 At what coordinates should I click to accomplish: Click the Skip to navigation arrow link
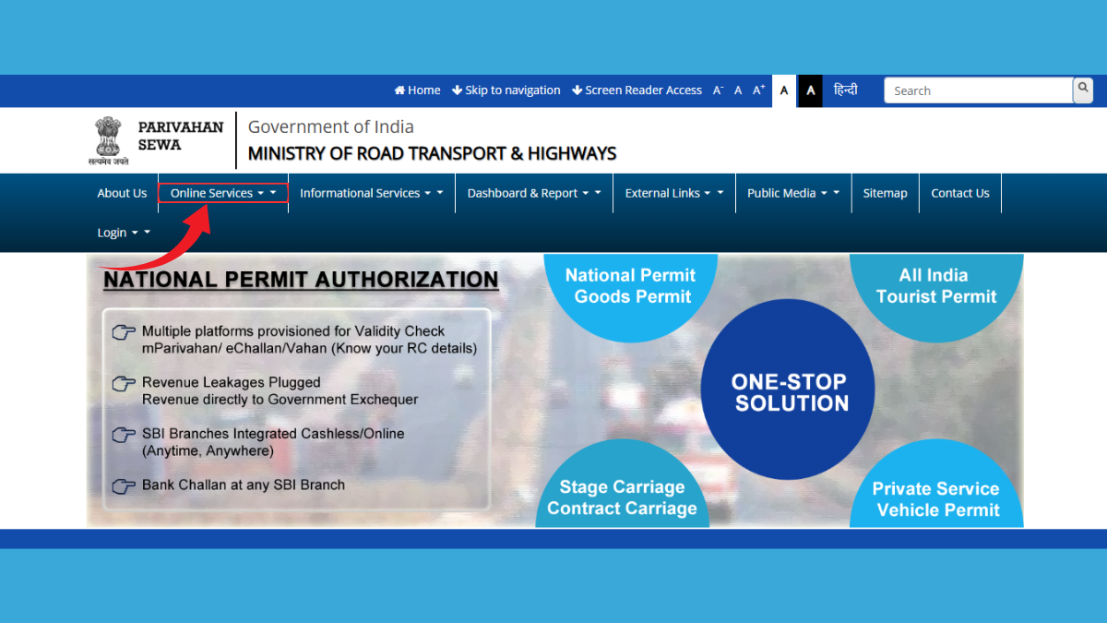506,90
